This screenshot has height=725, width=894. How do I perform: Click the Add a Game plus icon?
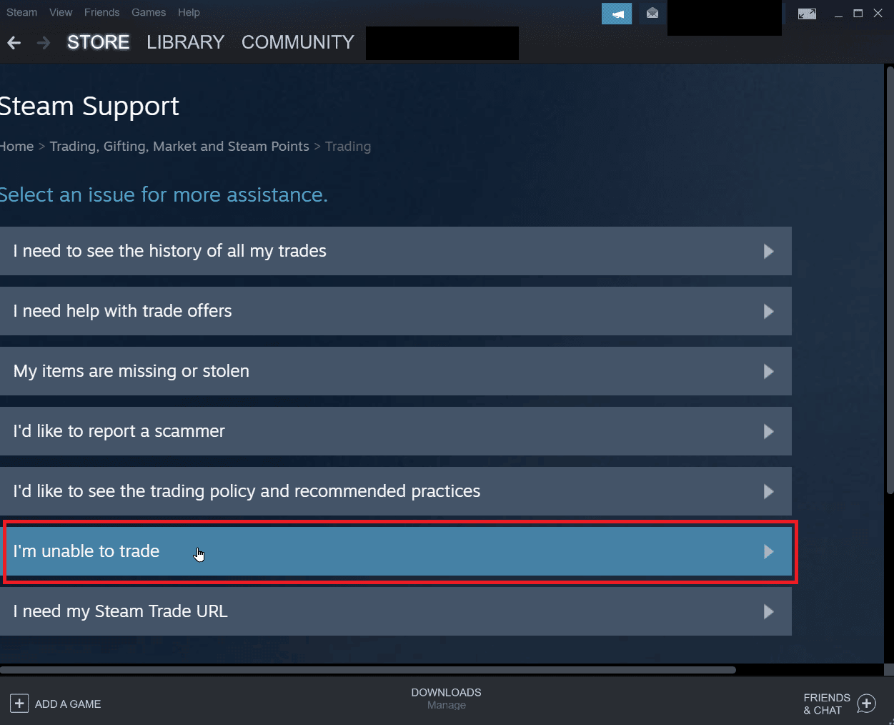[19, 704]
